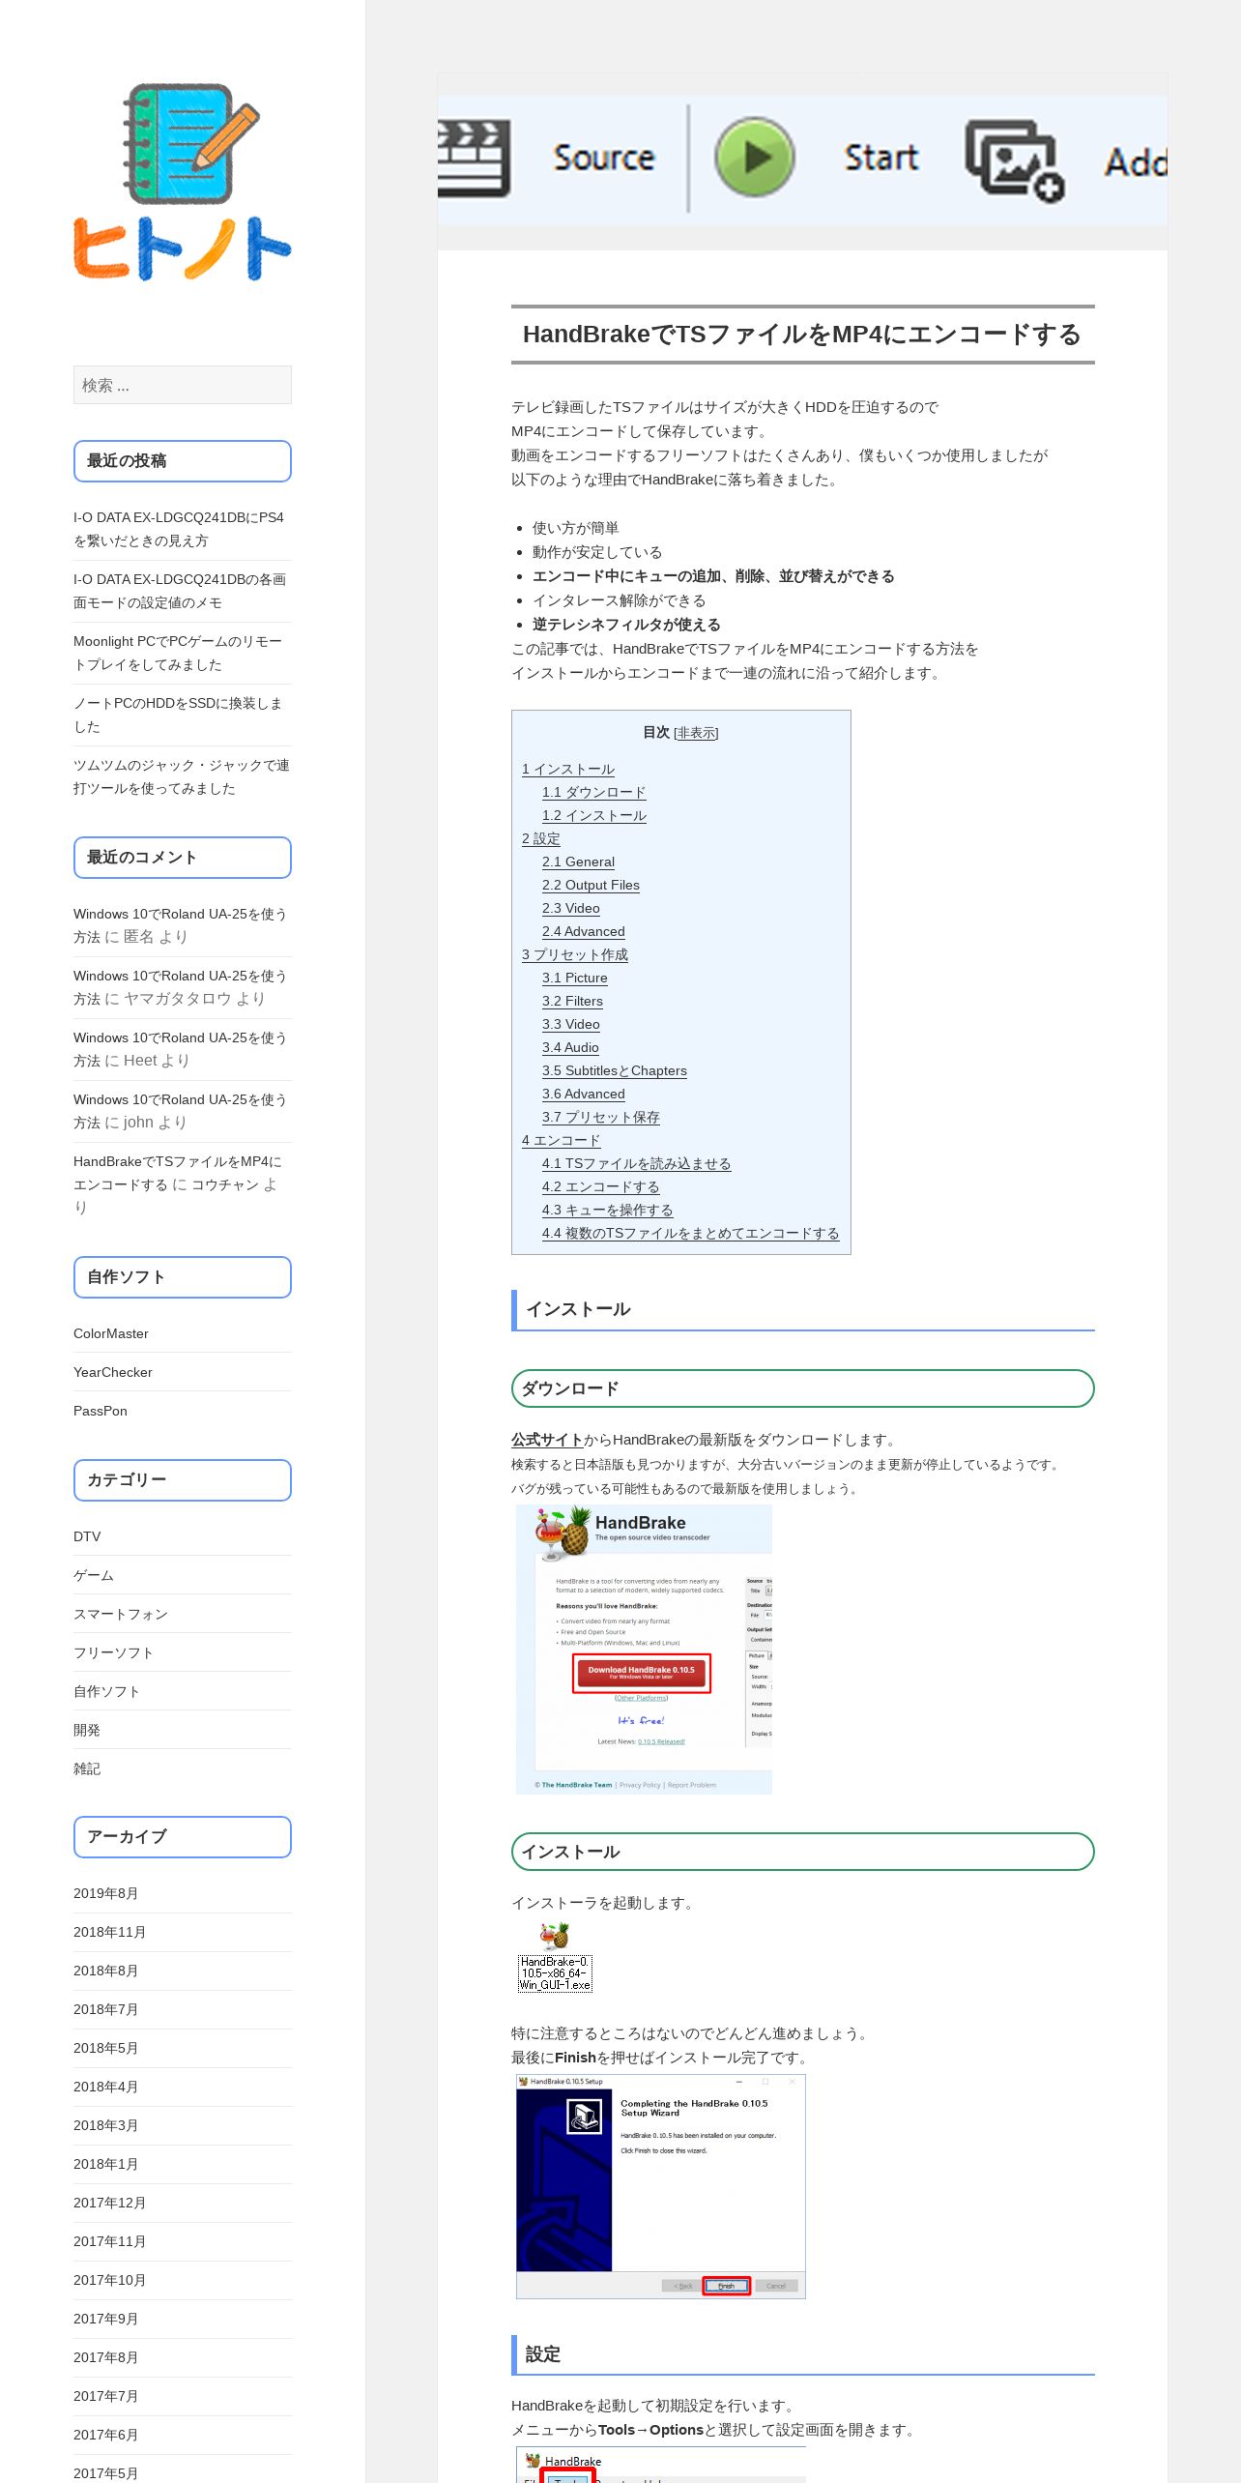Open the 2018年8月 archive
1241x2483 pixels.
coord(105,1971)
